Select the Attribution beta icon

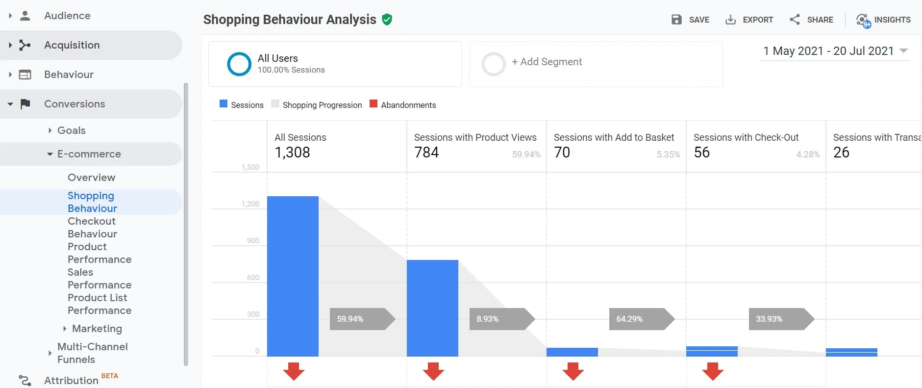coord(25,379)
